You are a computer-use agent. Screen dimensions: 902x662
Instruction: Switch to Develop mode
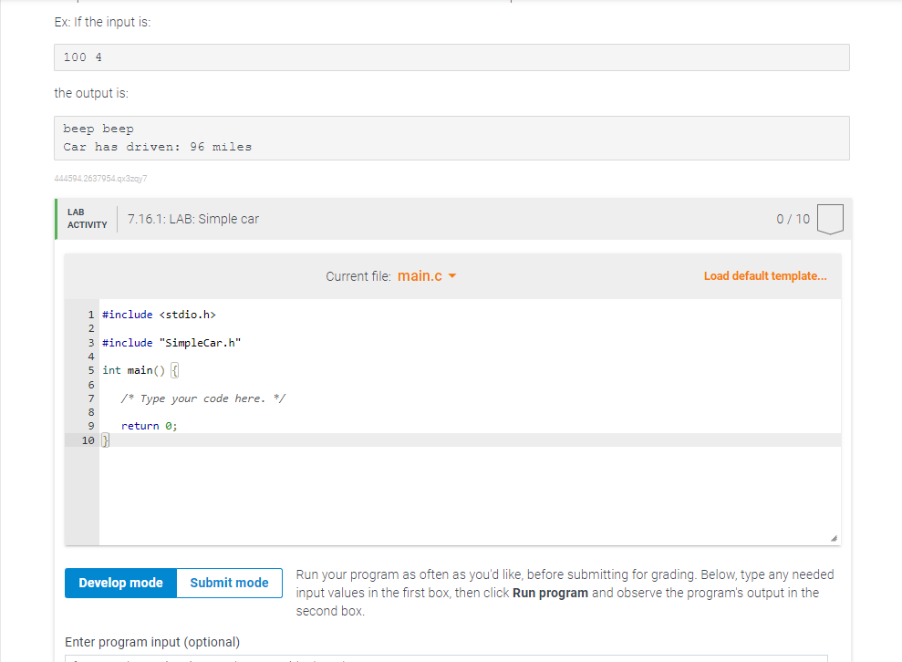pyautogui.click(x=120, y=583)
